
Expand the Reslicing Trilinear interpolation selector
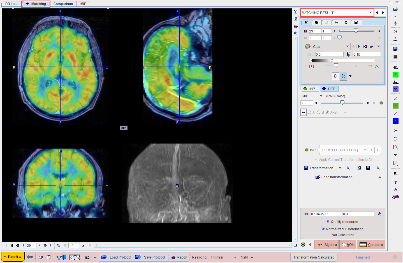235,257
